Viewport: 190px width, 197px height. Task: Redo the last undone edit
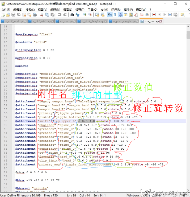tap(65, 15)
